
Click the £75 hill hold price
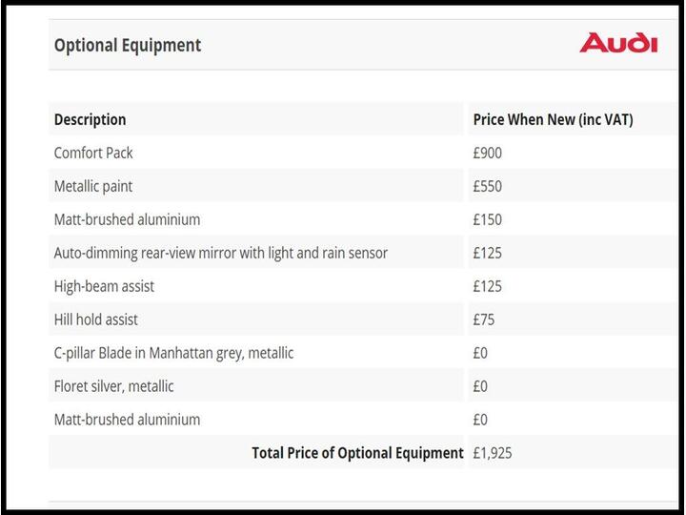point(484,319)
